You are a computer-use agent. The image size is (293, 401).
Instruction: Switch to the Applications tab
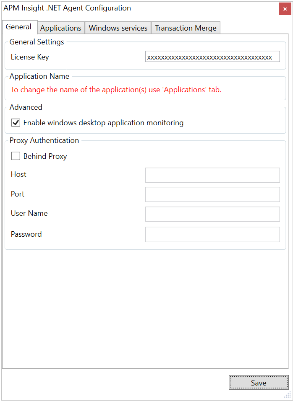pos(60,28)
